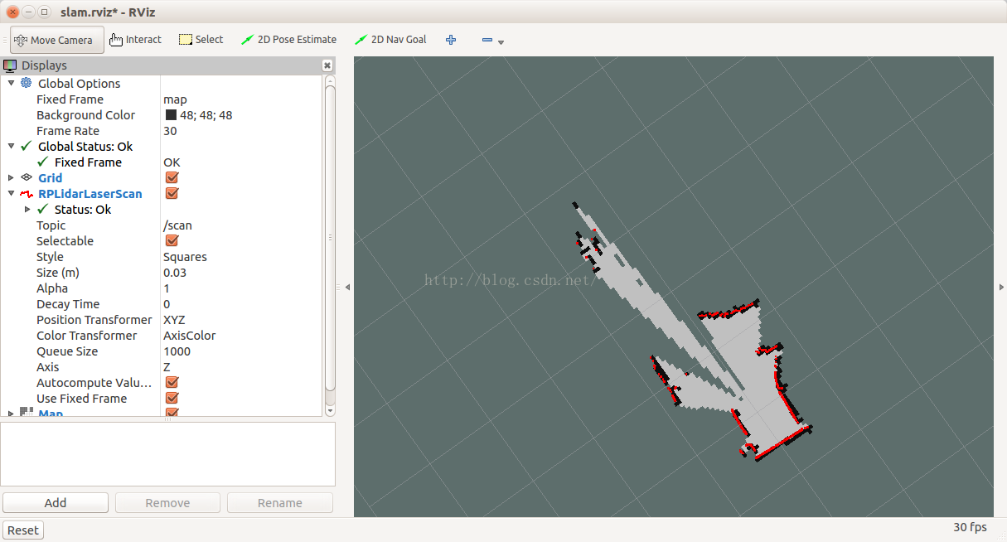Click the Reset button
Screen dimensions: 1007x542
point(23,530)
